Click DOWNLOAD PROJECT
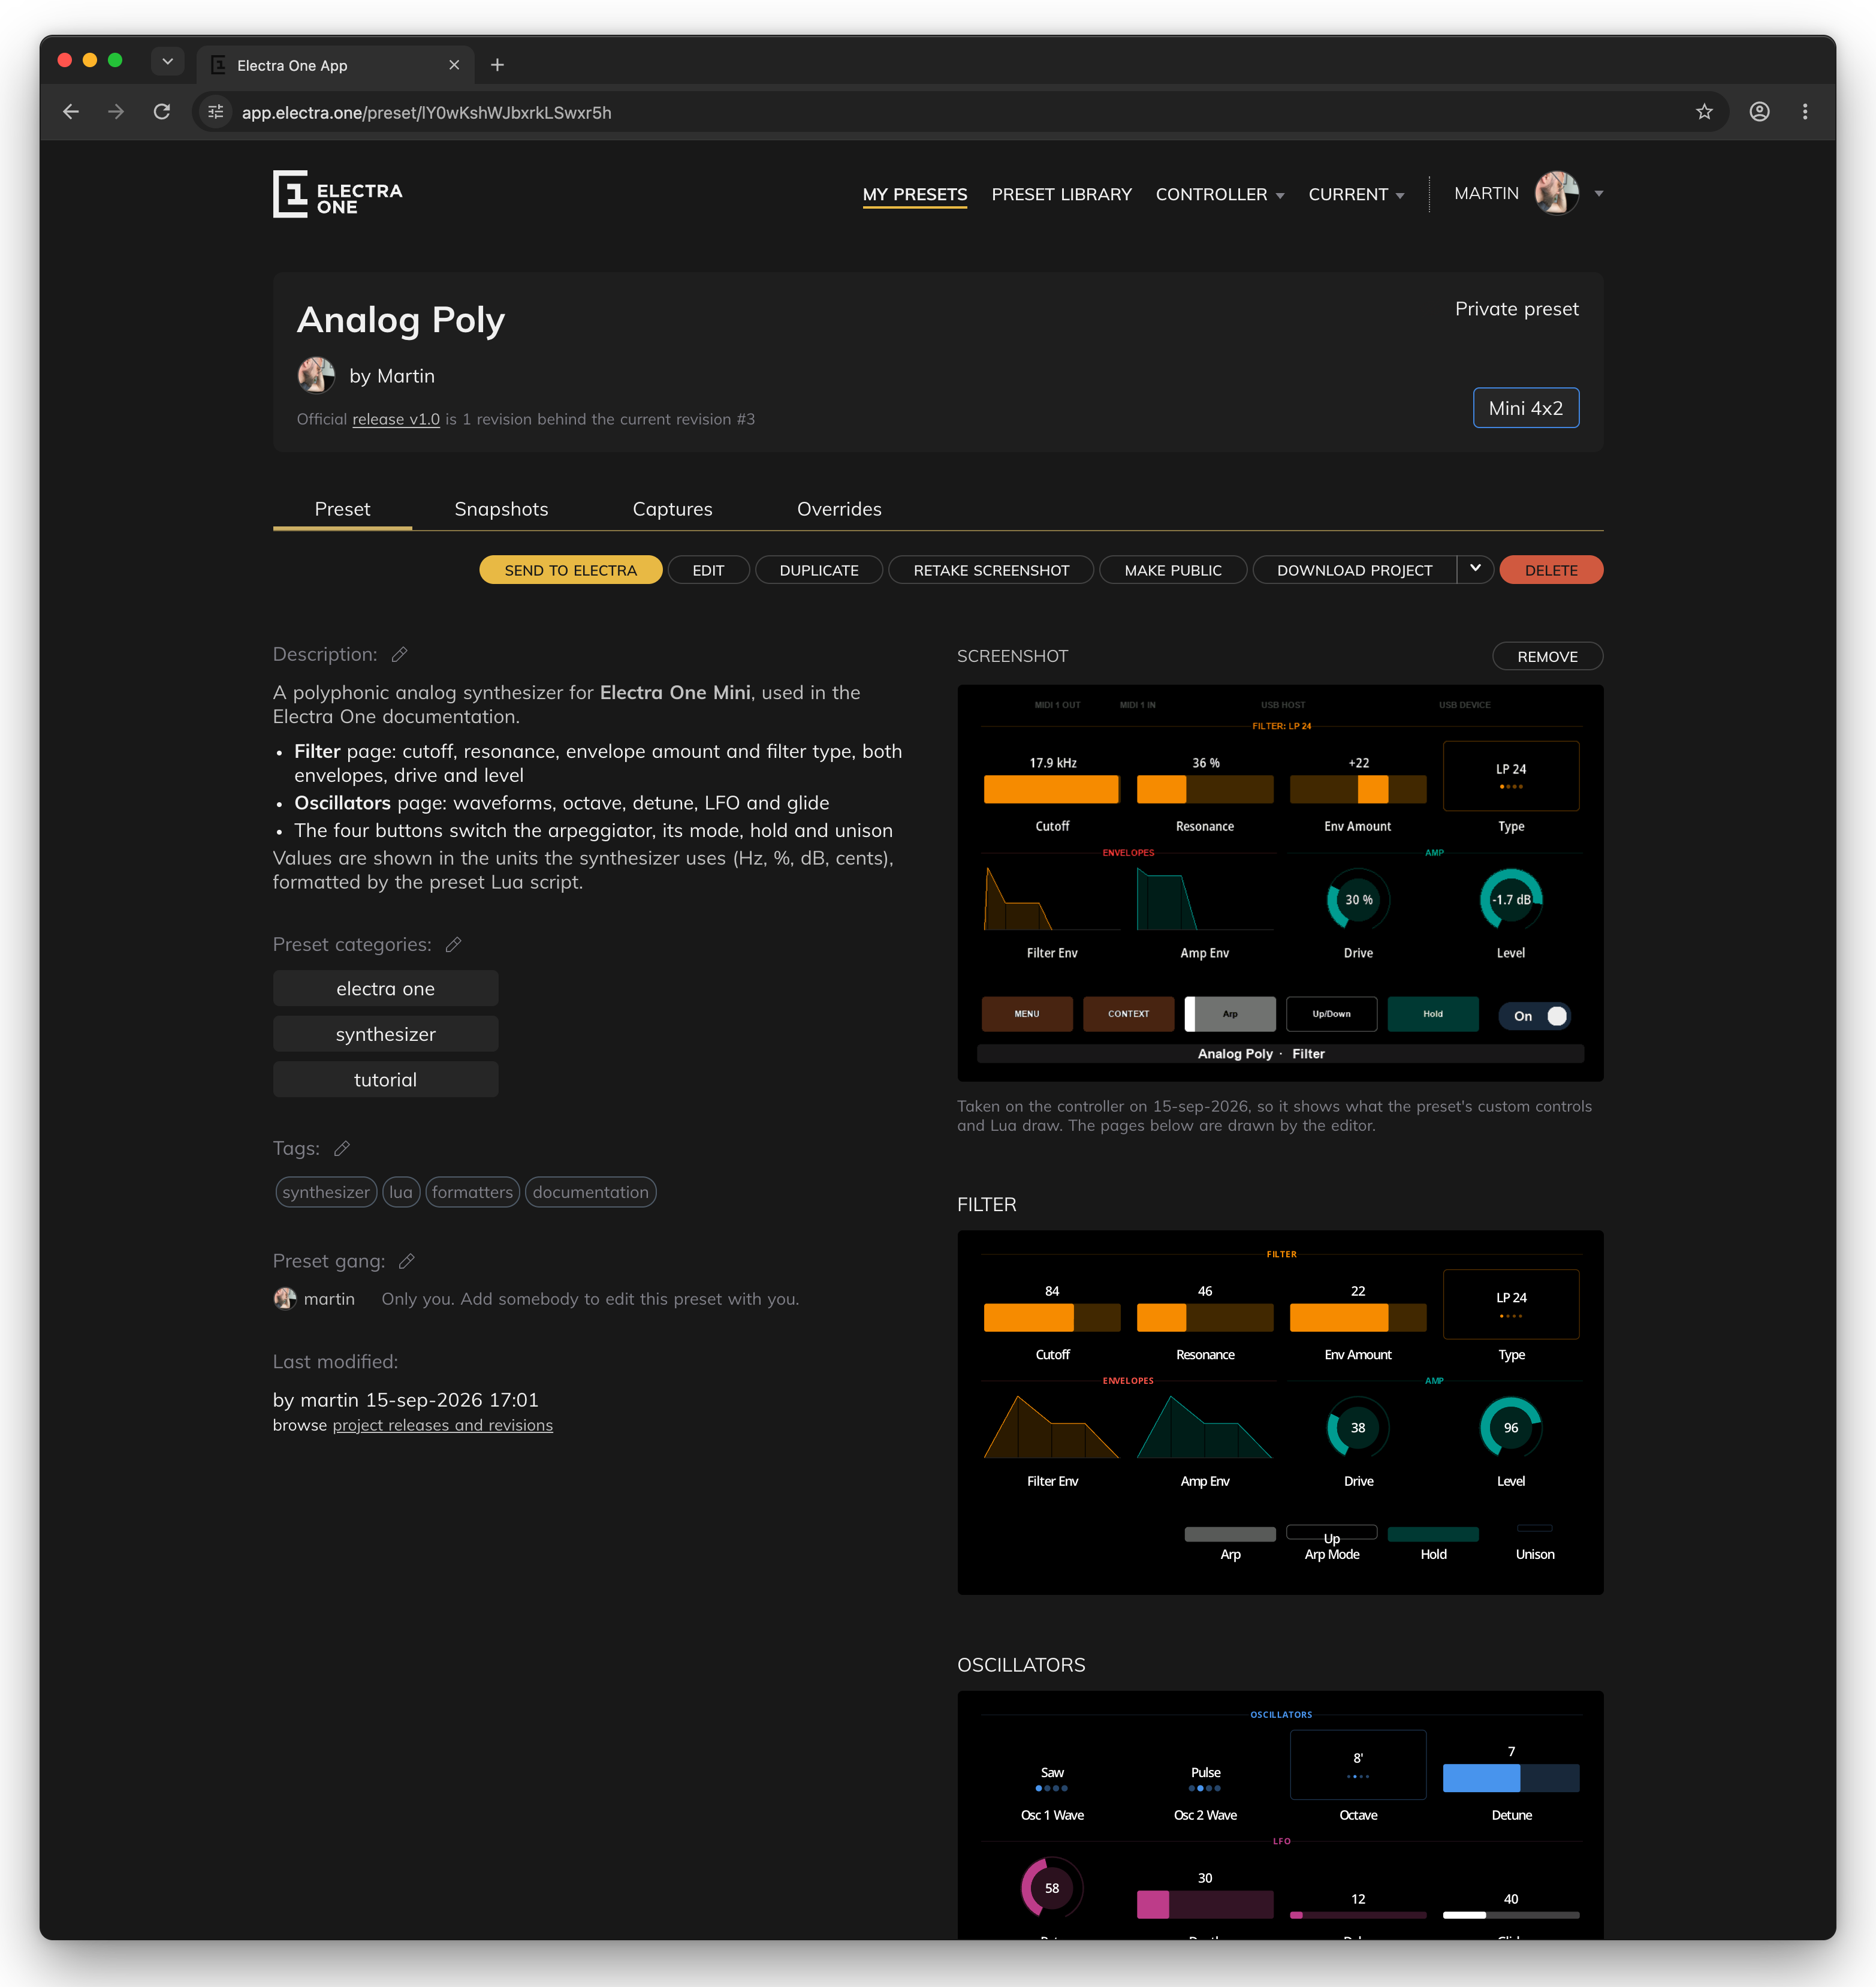Viewport: 1876px width, 1987px height. coord(1354,569)
